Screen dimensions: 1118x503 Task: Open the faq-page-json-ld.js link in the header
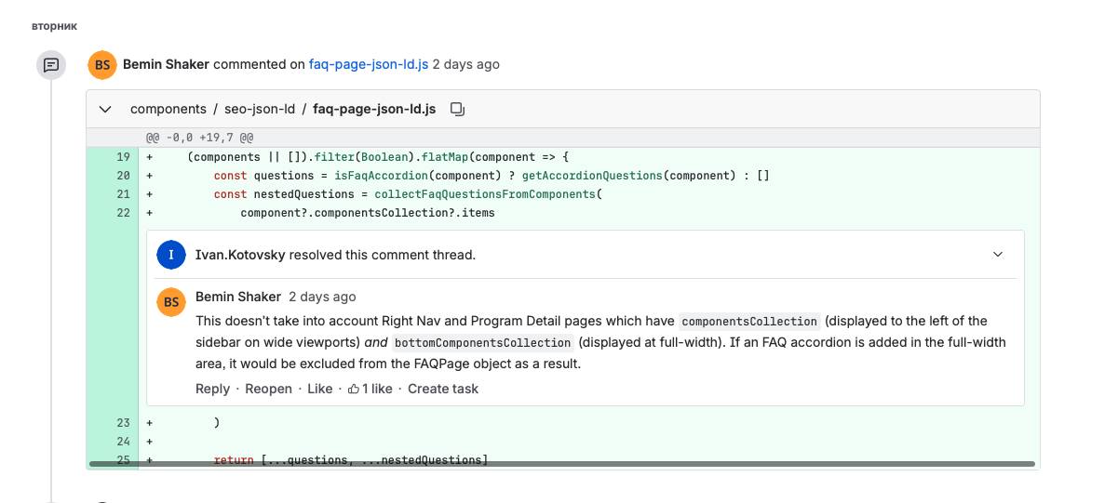[x=369, y=65]
